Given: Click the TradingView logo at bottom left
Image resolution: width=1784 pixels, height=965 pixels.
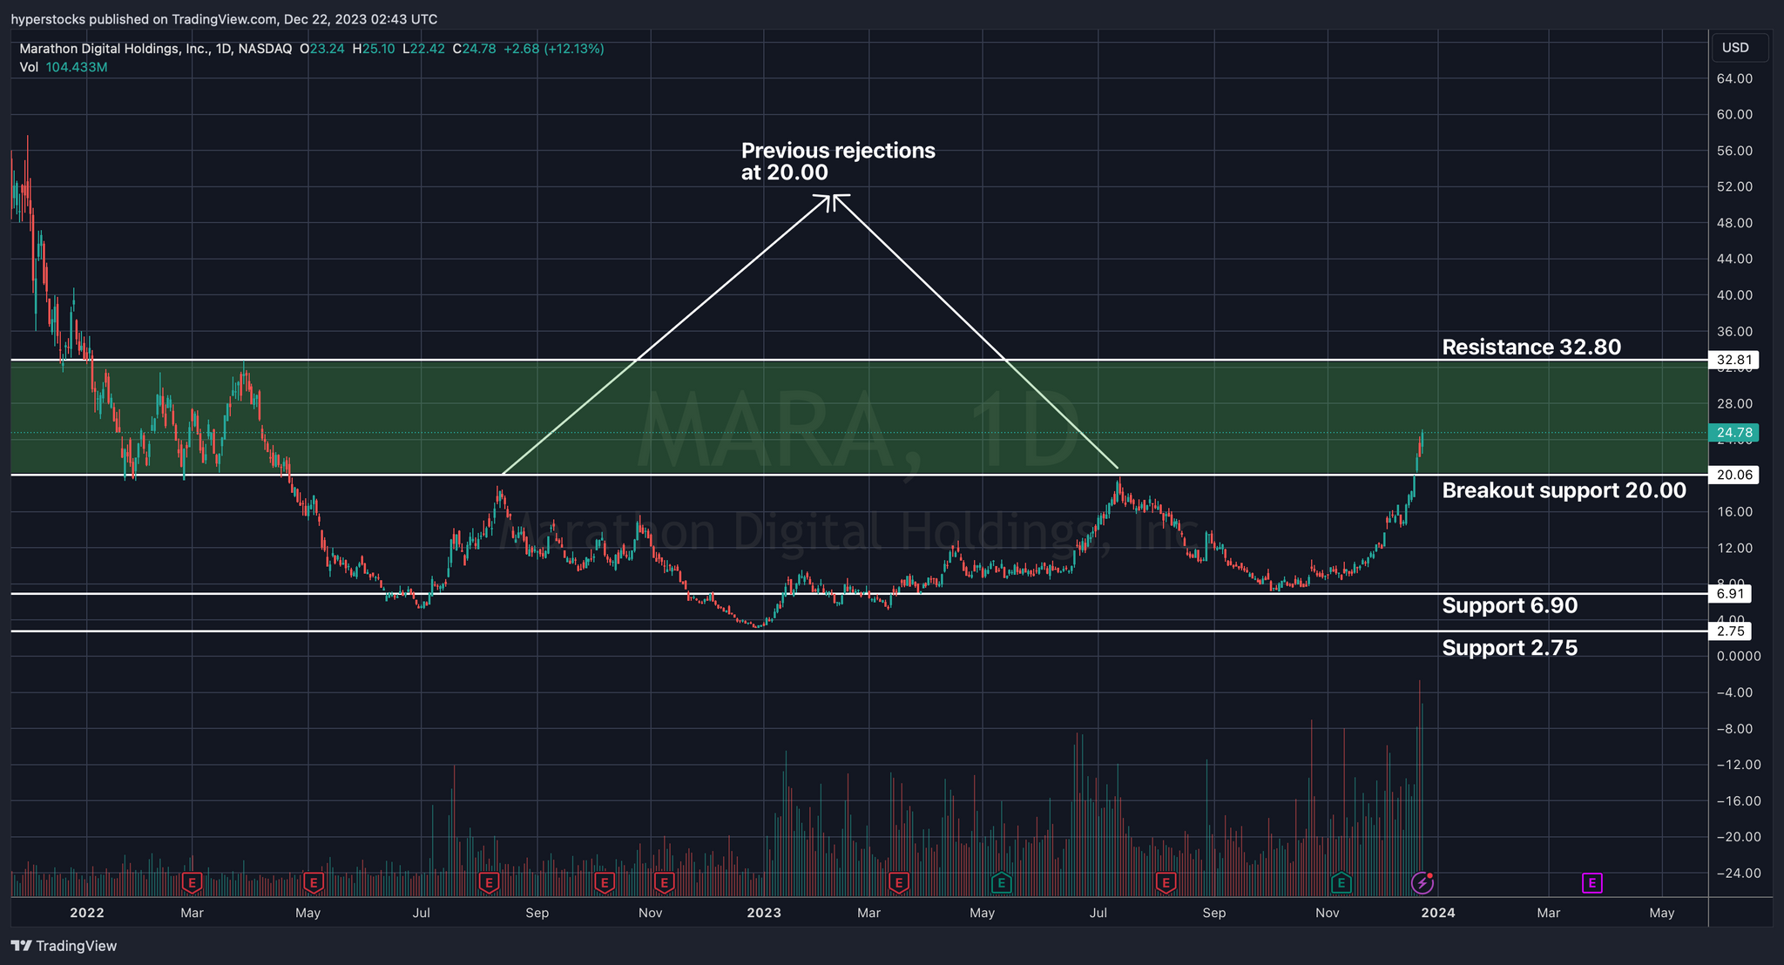Looking at the screenshot, I should click(64, 946).
